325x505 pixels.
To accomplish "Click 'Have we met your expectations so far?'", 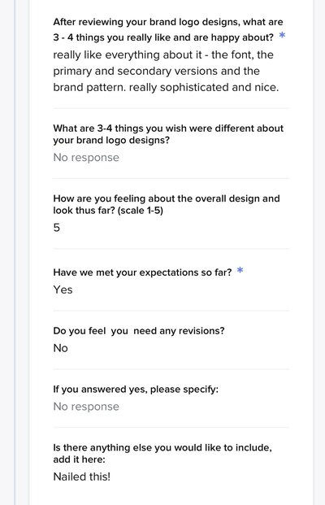I will [142, 272].
